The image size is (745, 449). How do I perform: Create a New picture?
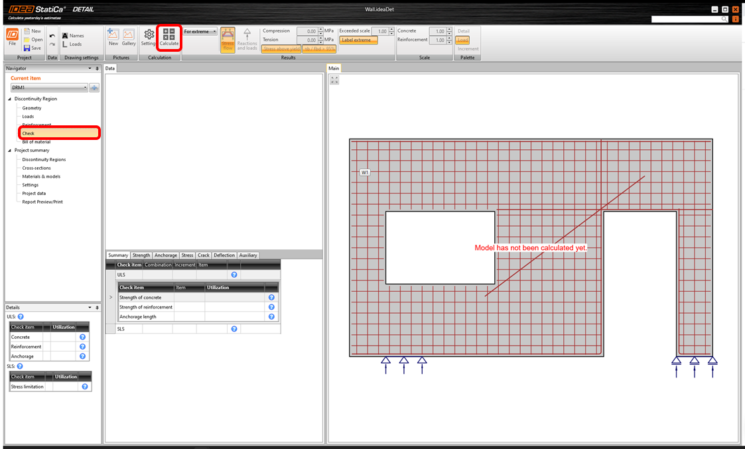tap(113, 34)
